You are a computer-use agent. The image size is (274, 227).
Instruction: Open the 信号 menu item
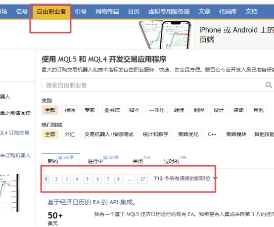click(x=22, y=11)
